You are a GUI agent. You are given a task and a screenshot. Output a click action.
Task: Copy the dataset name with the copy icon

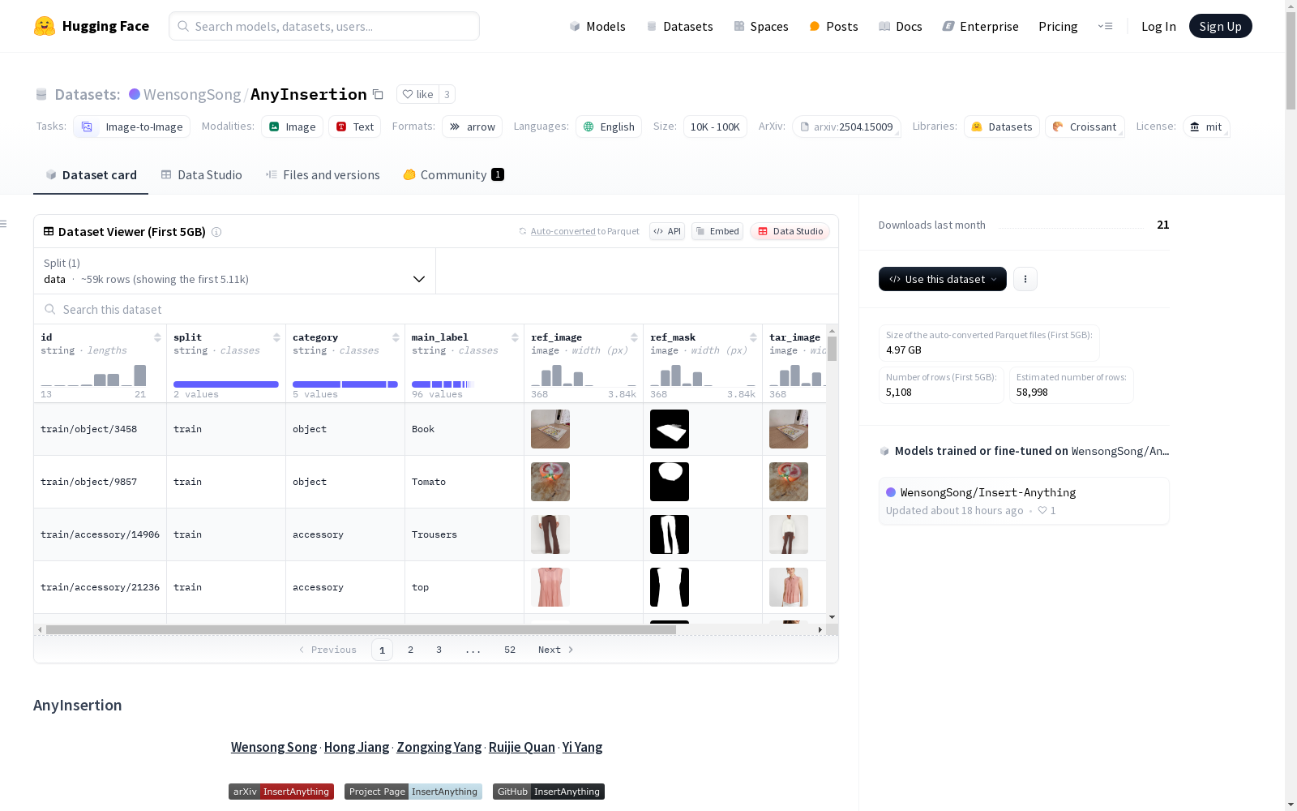coord(378,94)
